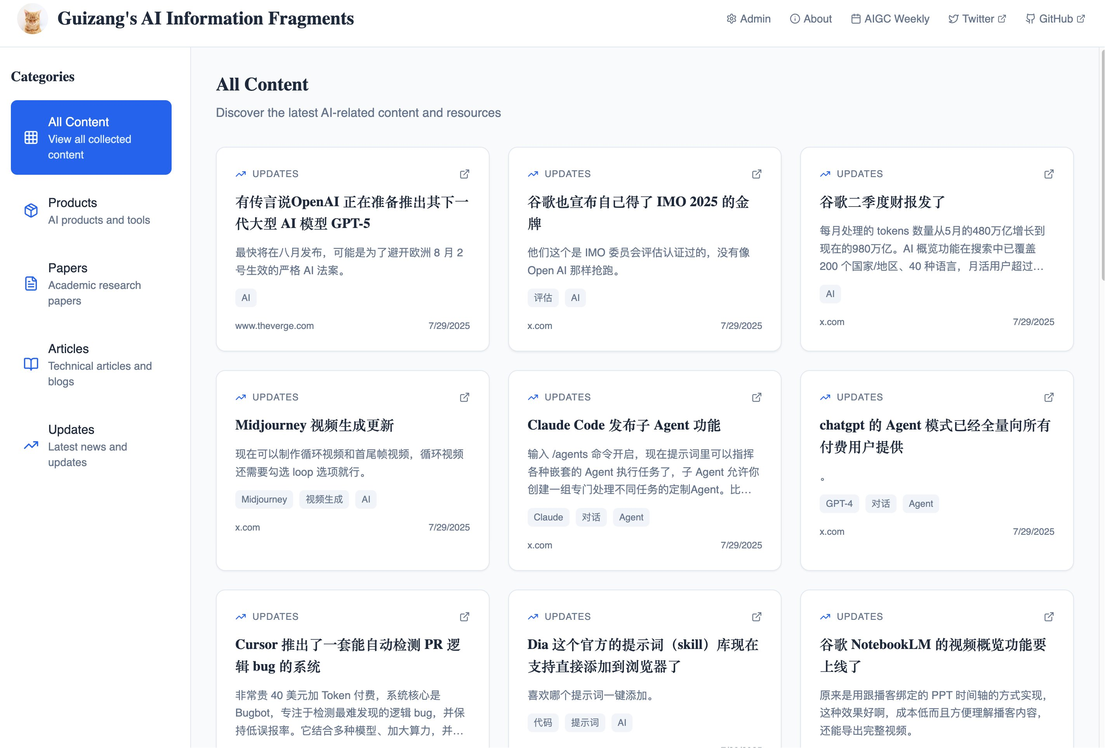Visit the Twitter external link
Image resolution: width=1105 pixels, height=748 pixels.
[x=977, y=19]
